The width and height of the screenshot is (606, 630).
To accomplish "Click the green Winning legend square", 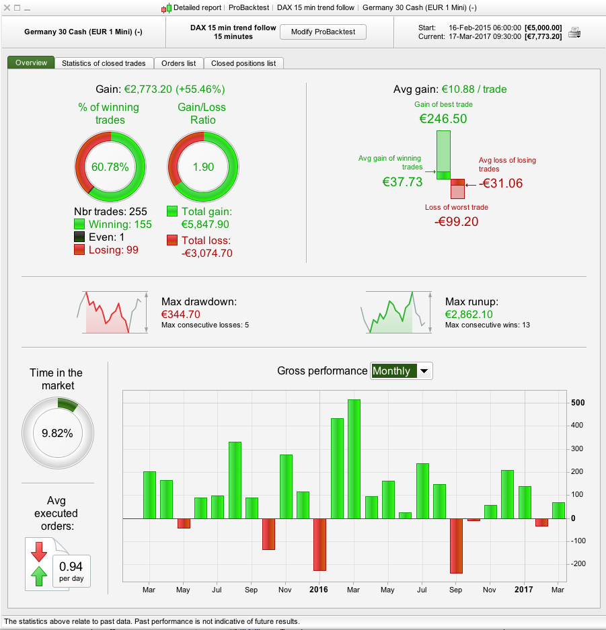I will tap(79, 224).
